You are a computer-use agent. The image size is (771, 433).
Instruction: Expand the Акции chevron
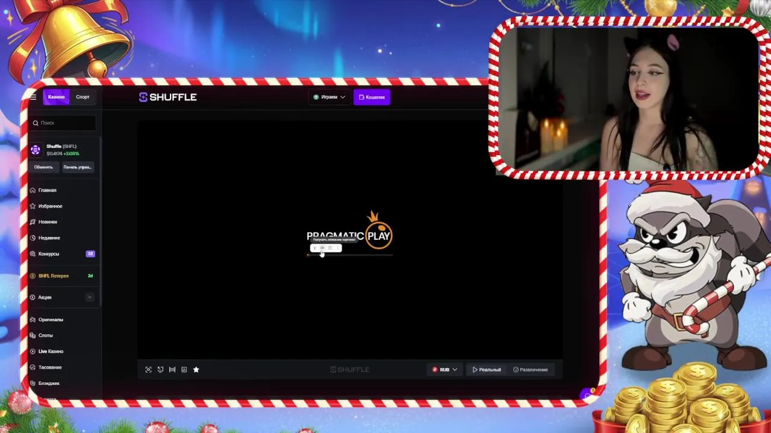90,297
